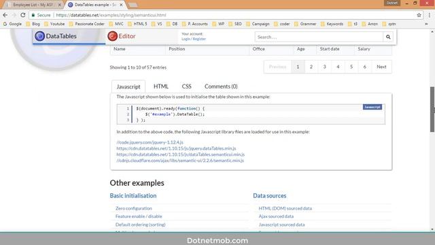Viewport: 435px width, 245px height.
Task: Open the dataTables.semanticui.min.js link
Action: pos(181,154)
